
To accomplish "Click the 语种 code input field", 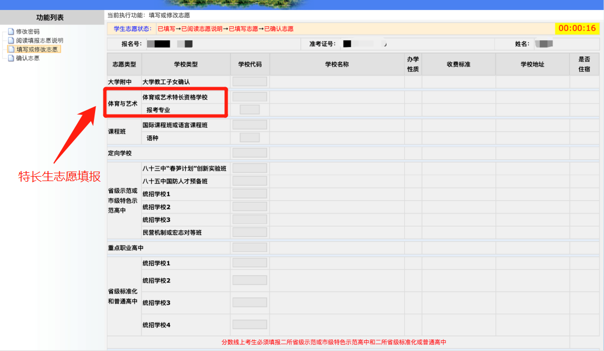I will [249, 138].
